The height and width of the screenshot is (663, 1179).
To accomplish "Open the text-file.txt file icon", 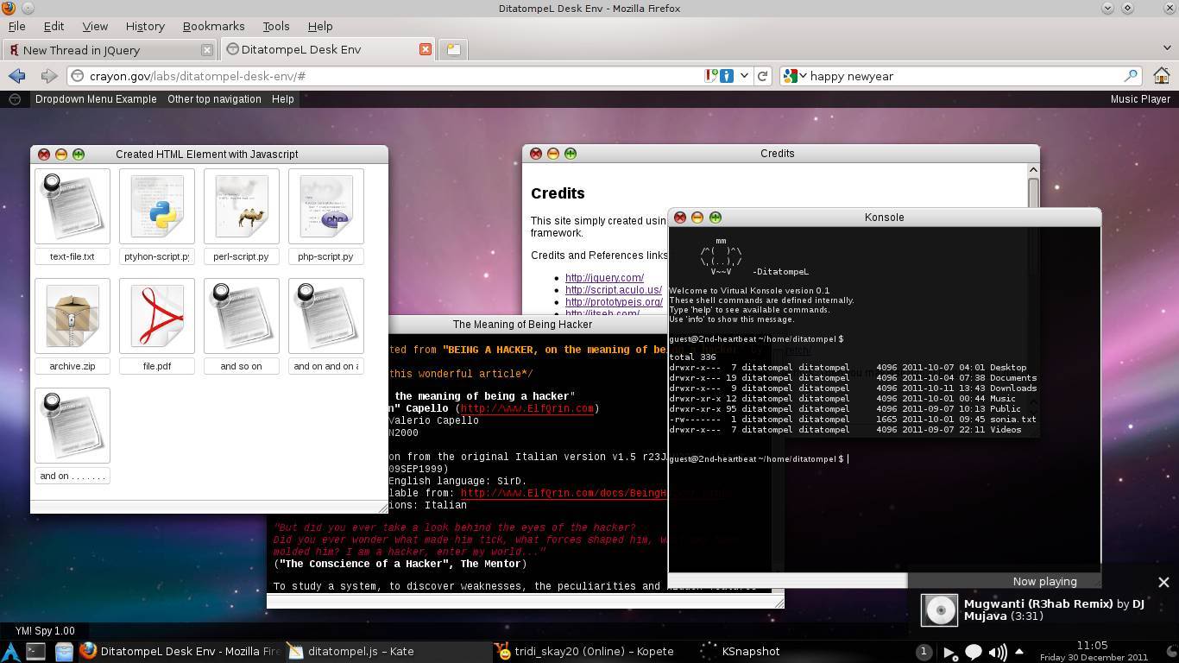I will [73, 207].
